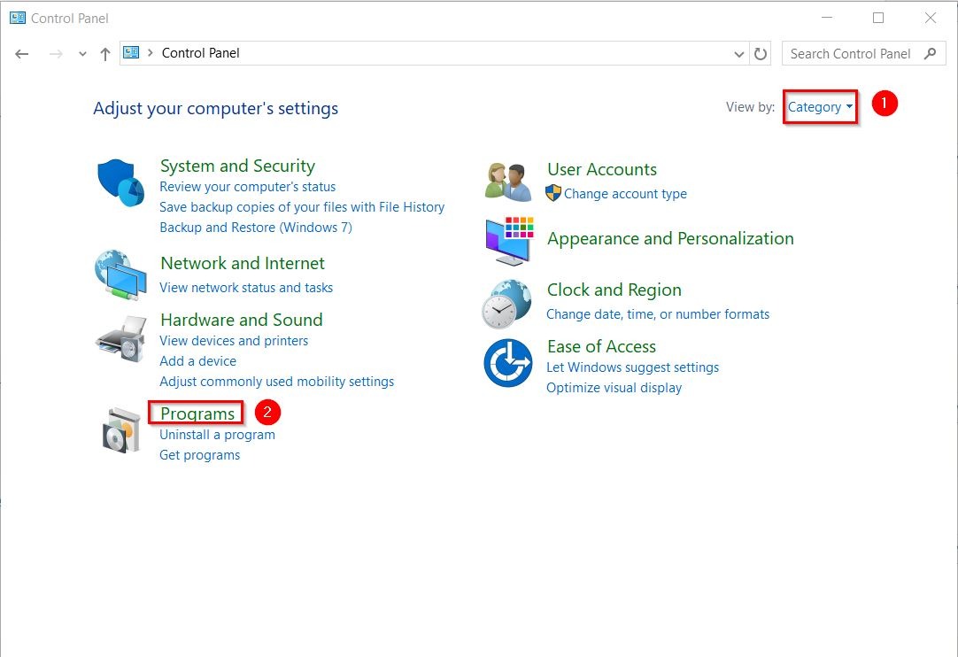Expand the recent locations dropdown arrow

[x=82, y=54]
